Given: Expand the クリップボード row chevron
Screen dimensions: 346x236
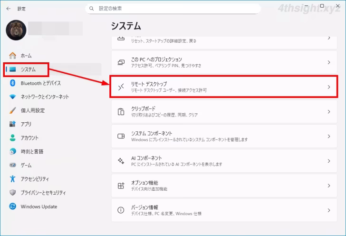Looking at the screenshot, I should (328, 111).
